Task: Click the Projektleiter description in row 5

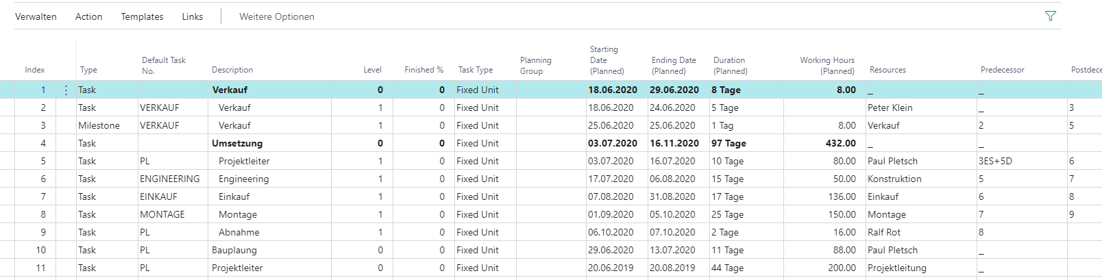Action: click(244, 161)
